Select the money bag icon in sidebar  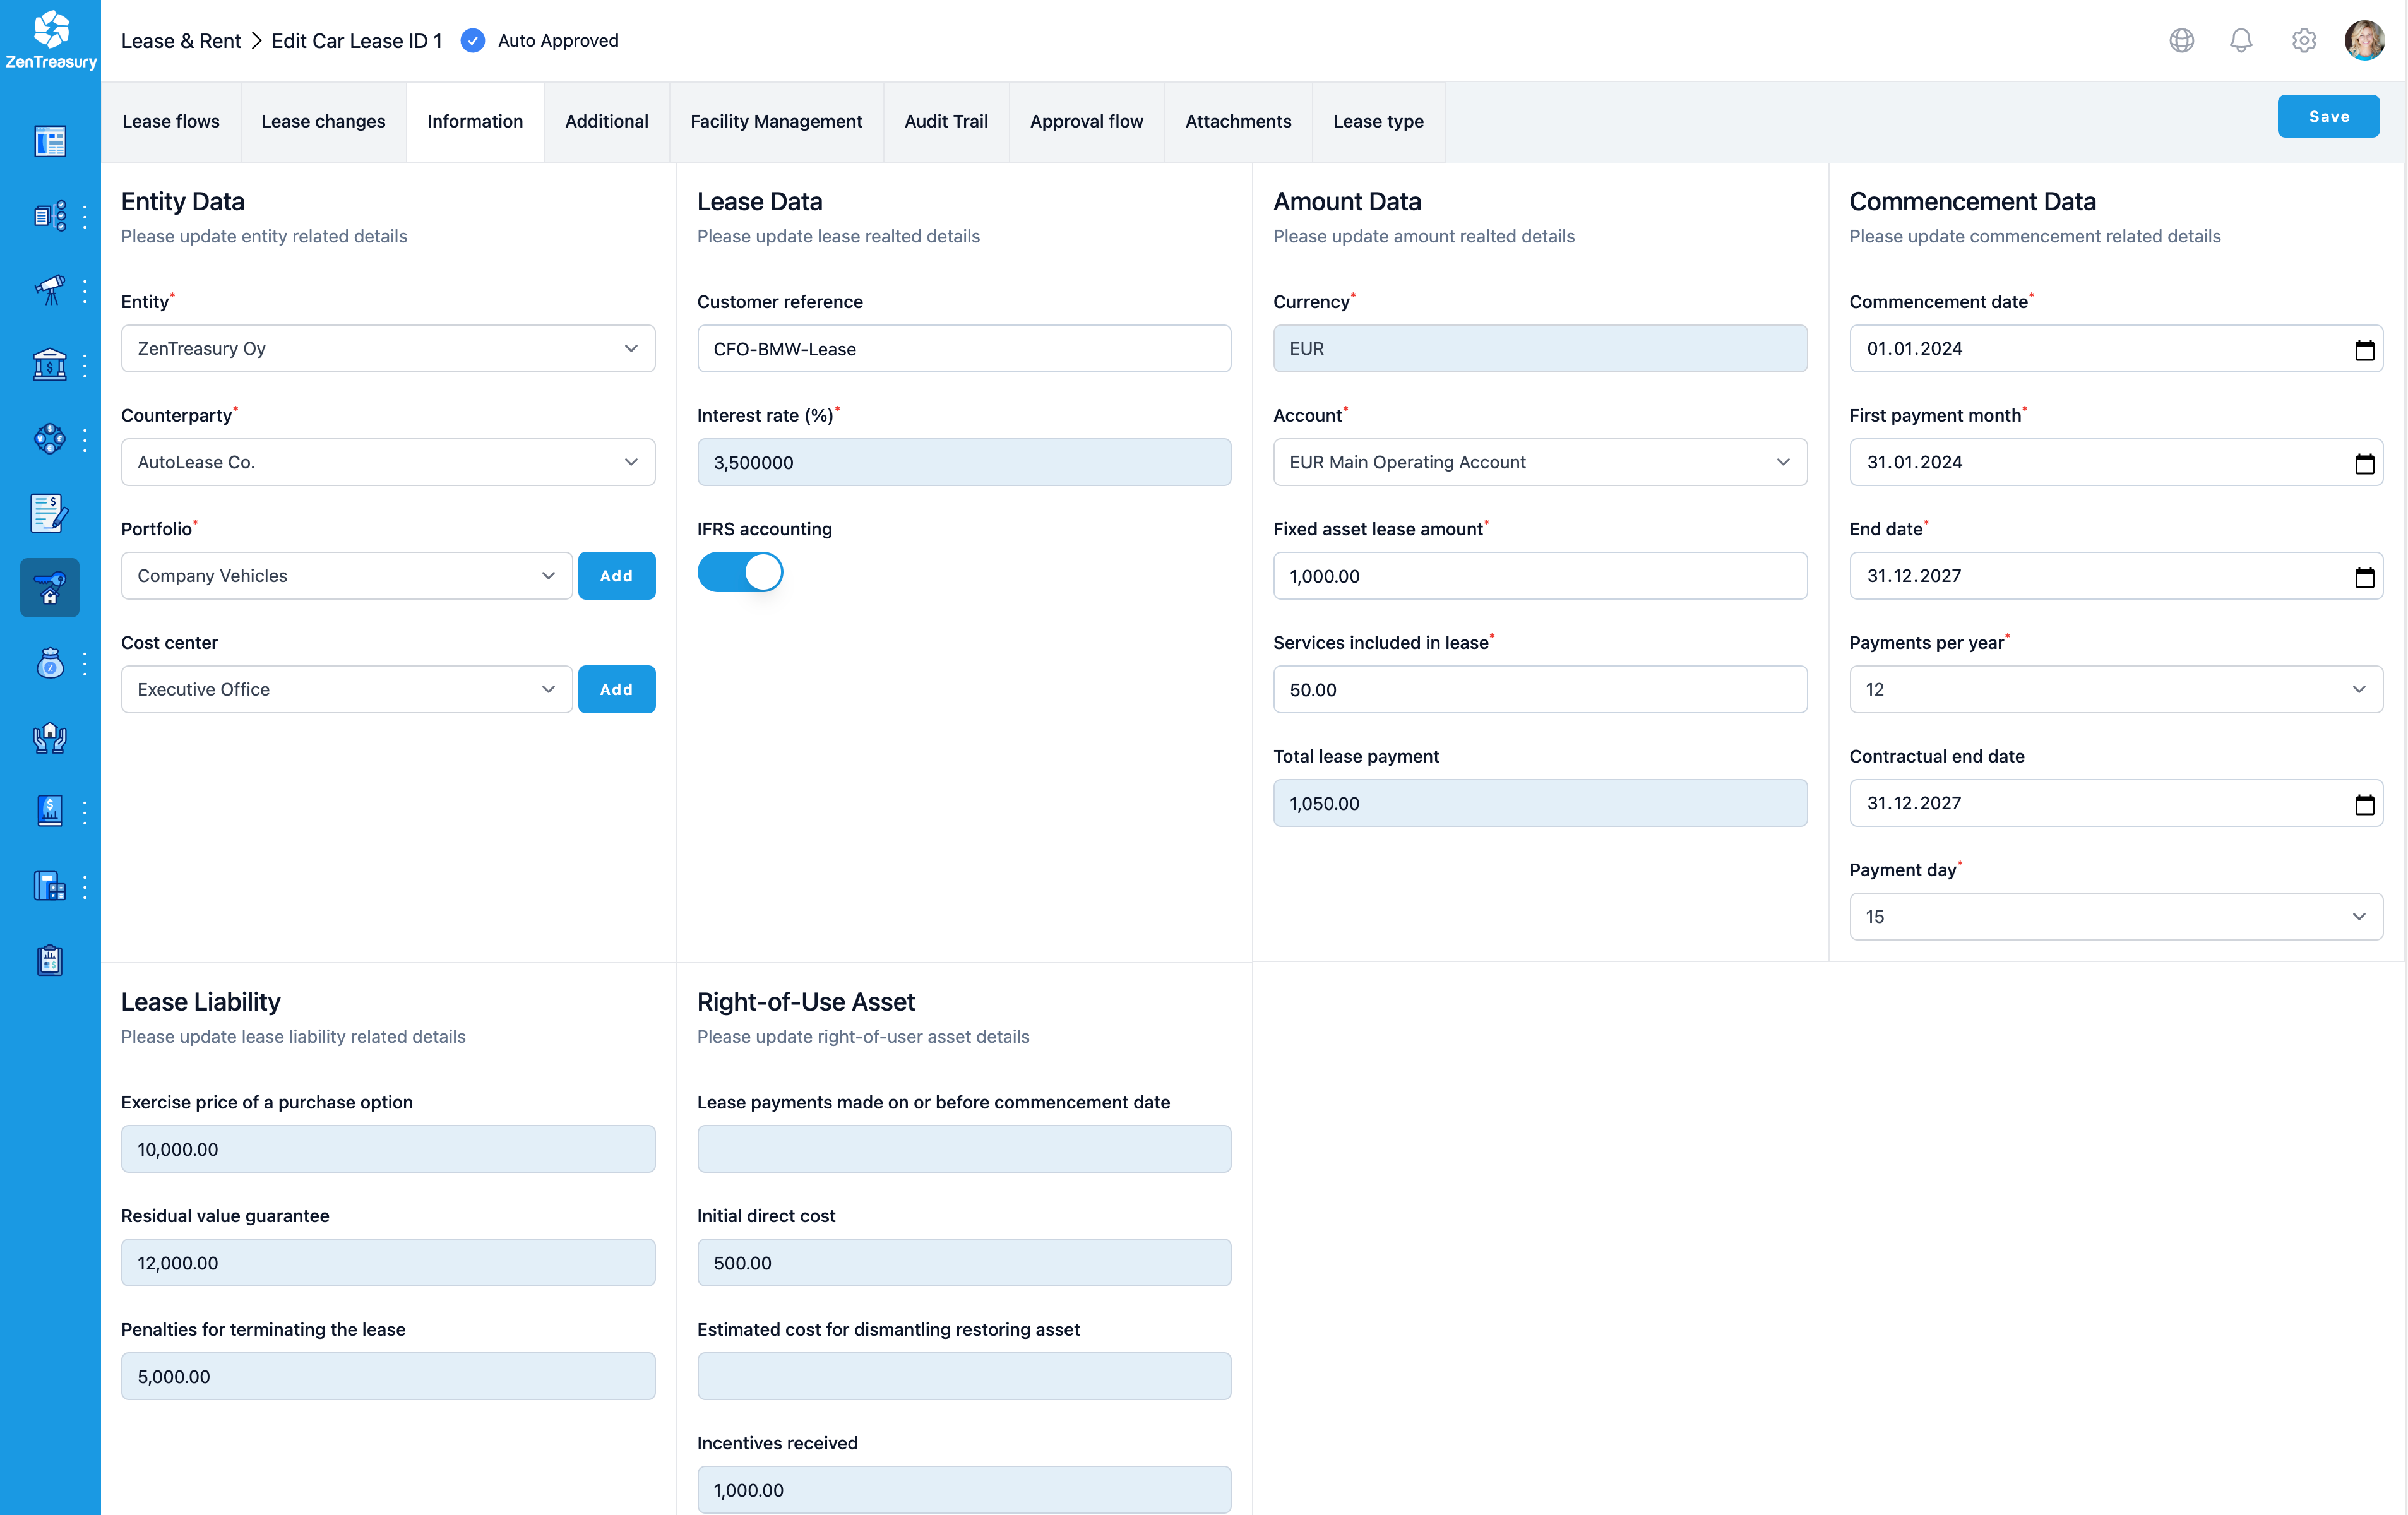[x=49, y=663]
